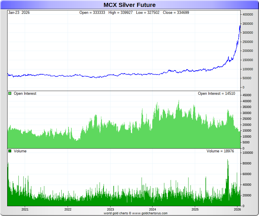Click the Open Interest legend text
259x216 pixels.
25,93
